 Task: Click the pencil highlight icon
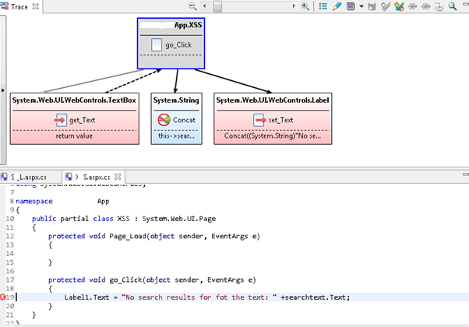pyautogui.click(x=337, y=5)
